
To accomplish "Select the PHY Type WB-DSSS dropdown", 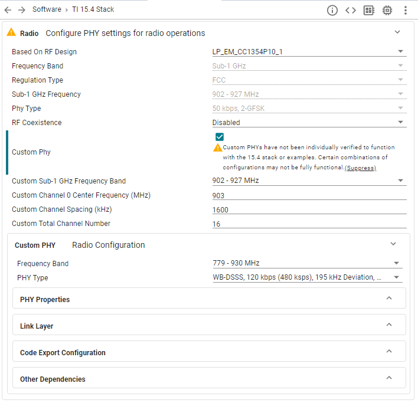I will point(307,278).
